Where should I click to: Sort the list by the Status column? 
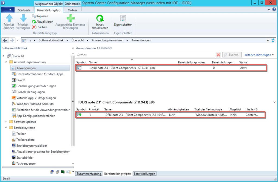pyautogui.click(x=243, y=62)
